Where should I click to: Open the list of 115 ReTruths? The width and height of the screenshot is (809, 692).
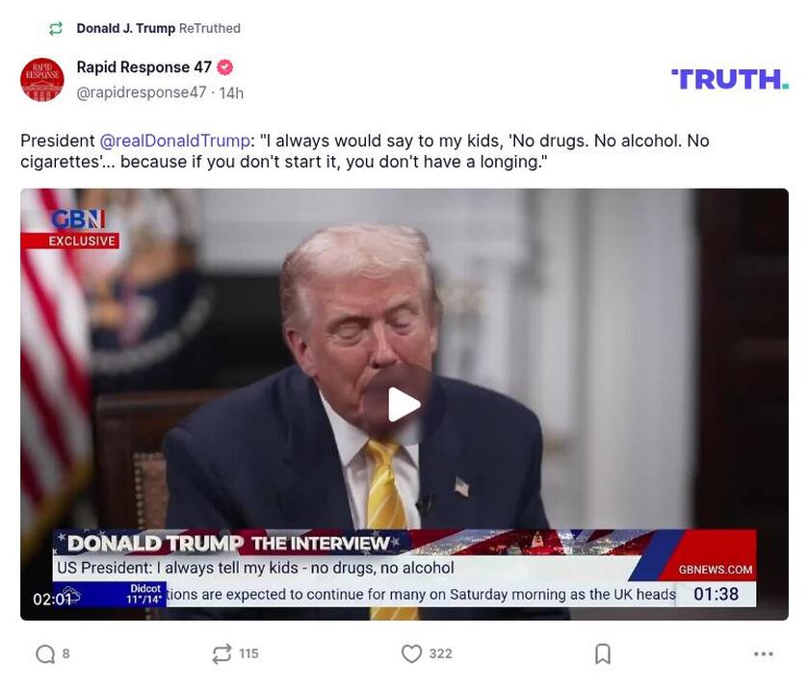tap(247, 653)
